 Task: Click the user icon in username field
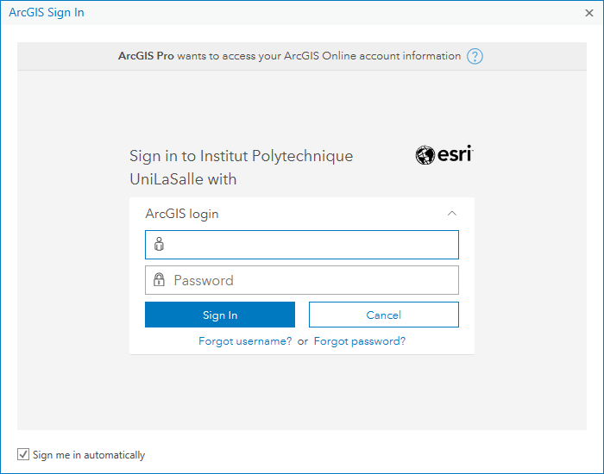(159, 244)
